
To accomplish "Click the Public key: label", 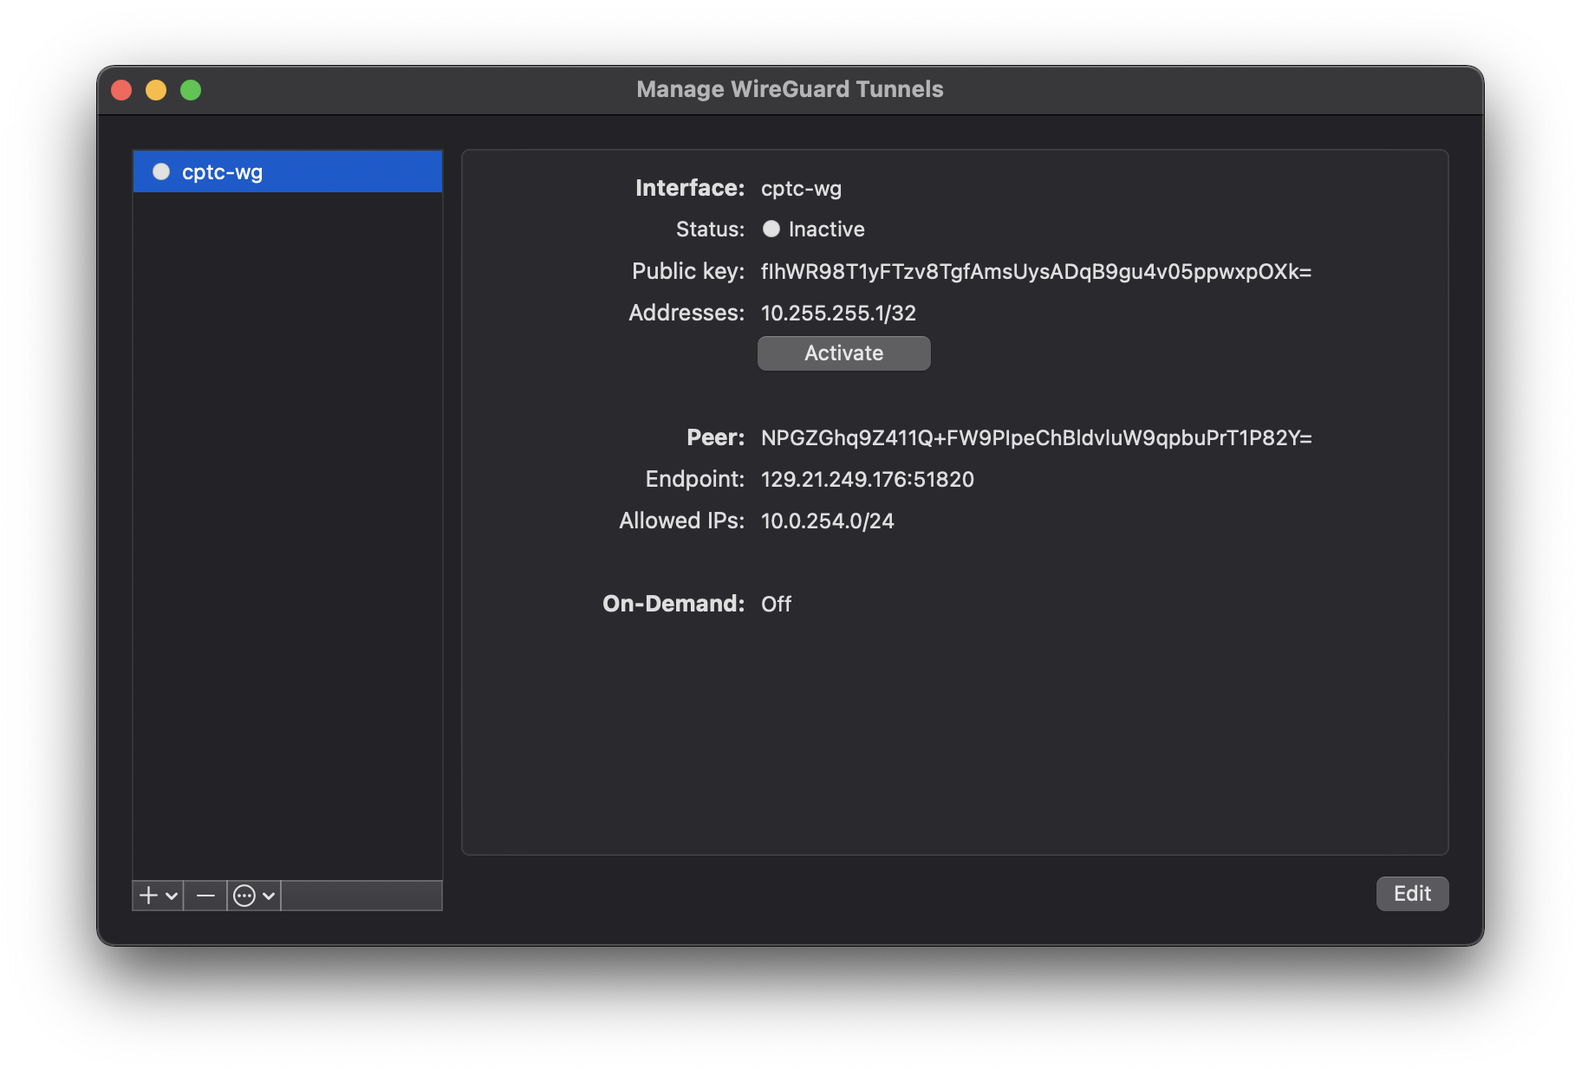I will coord(688,271).
